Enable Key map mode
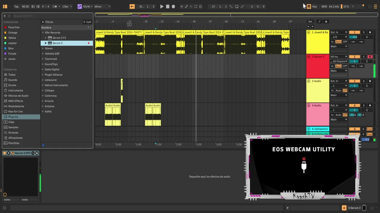This screenshot has width=380, height=213. (315, 7)
